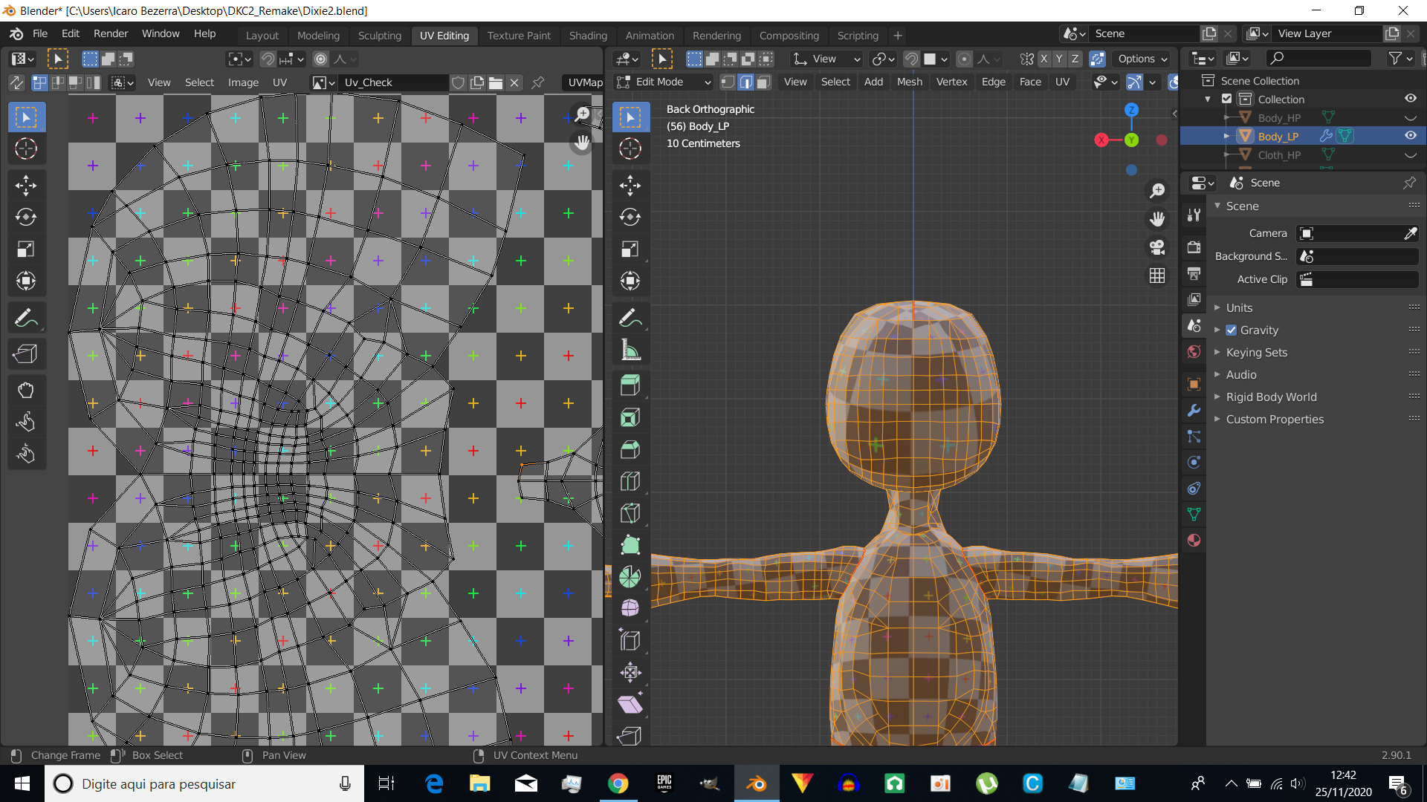This screenshot has height=802, width=1427.
Task: Open the Edit Mode dropdown
Action: pos(664,82)
